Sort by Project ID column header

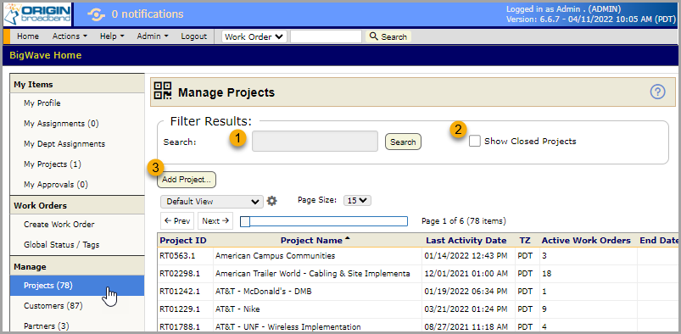click(x=183, y=240)
